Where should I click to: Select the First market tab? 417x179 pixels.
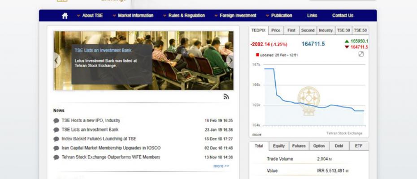291,30
